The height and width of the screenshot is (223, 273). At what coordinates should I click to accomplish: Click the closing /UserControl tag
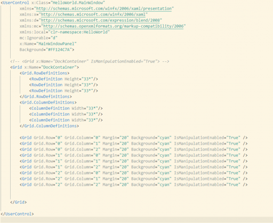click(17, 214)
